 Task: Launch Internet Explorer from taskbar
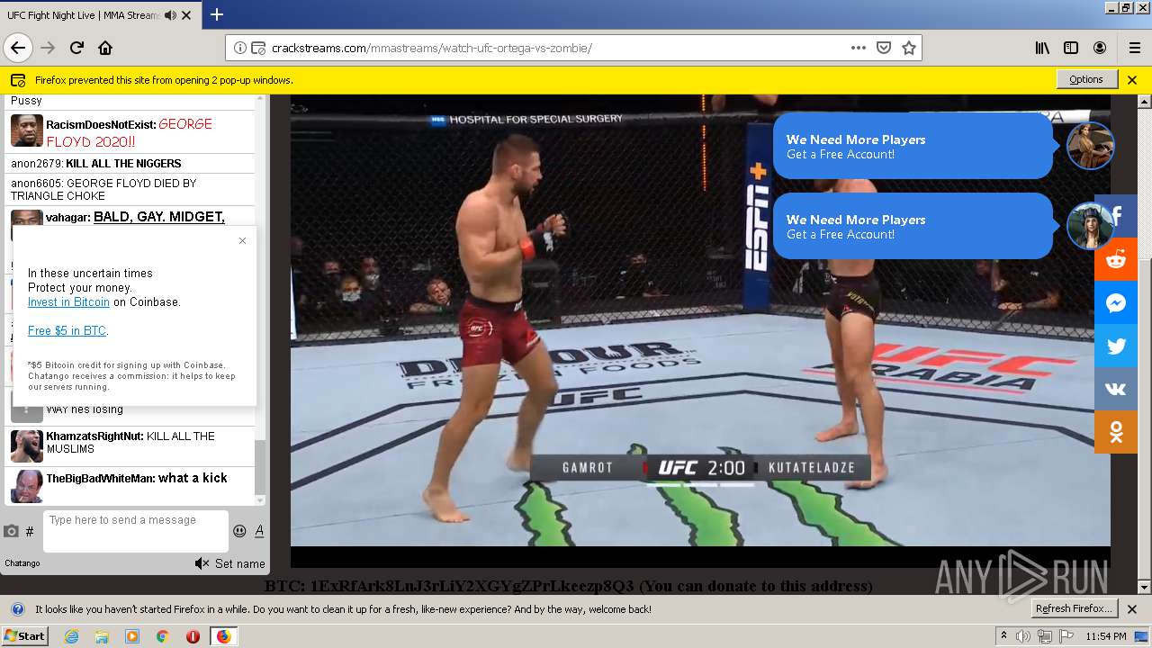[x=71, y=636]
